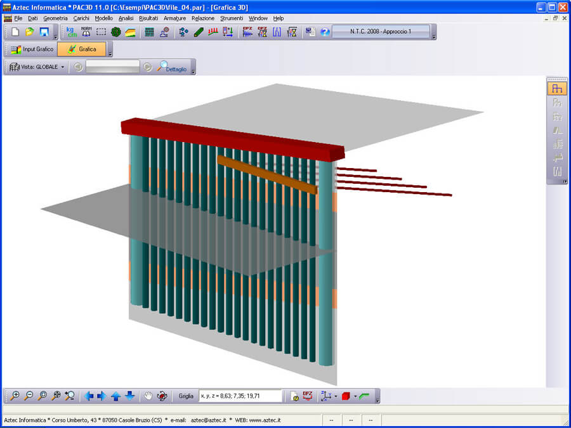Open the Geometria menu
The height and width of the screenshot is (428, 571).
tap(55, 18)
